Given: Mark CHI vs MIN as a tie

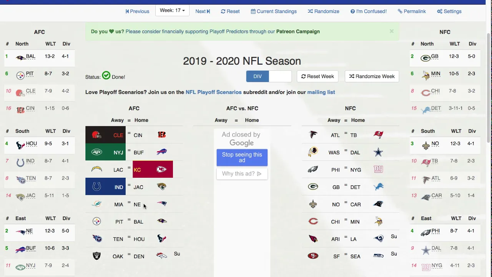Looking at the screenshot, I should coord(346,220).
